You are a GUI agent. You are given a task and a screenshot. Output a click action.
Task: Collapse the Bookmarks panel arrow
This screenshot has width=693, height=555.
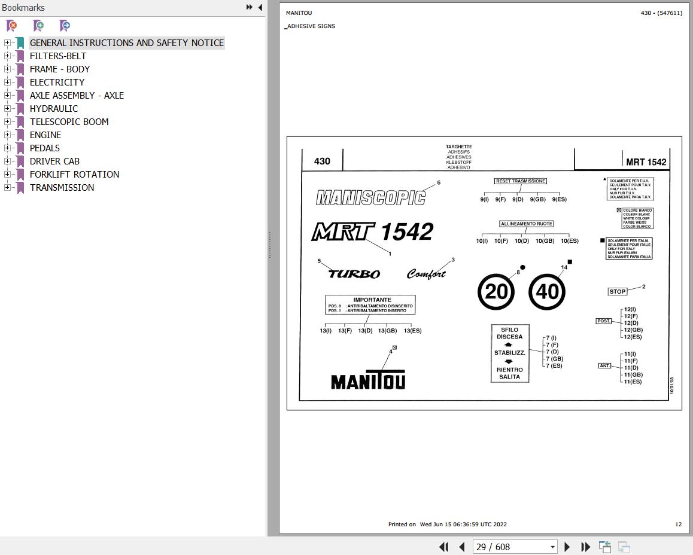260,7
